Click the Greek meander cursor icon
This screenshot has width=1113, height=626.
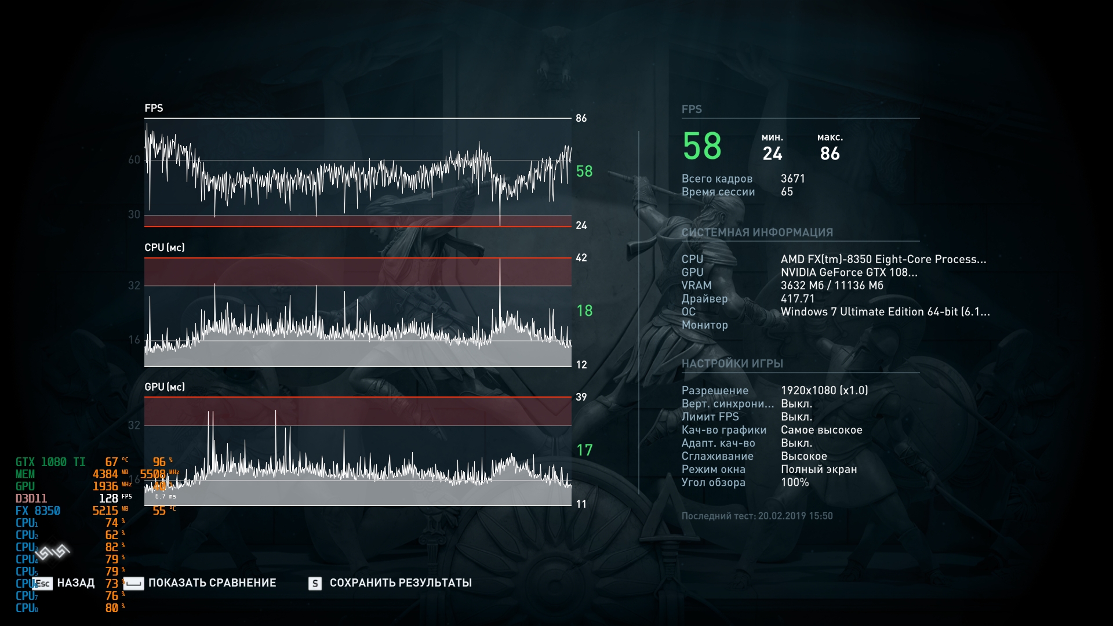(x=53, y=552)
